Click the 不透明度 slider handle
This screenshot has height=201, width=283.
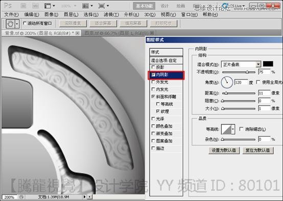coord(247,72)
